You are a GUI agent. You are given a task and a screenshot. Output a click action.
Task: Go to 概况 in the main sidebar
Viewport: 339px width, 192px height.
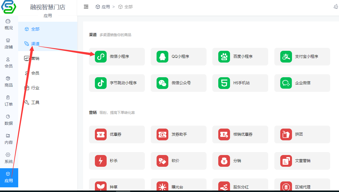[x=9, y=25]
